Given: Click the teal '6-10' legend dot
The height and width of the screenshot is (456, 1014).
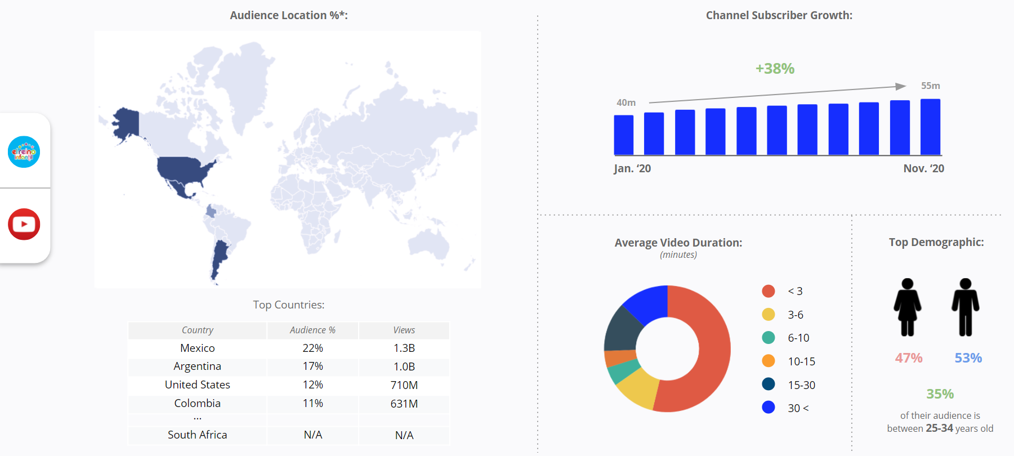Looking at the screenshot, I should pyautogui.click(x=768, y=338).
